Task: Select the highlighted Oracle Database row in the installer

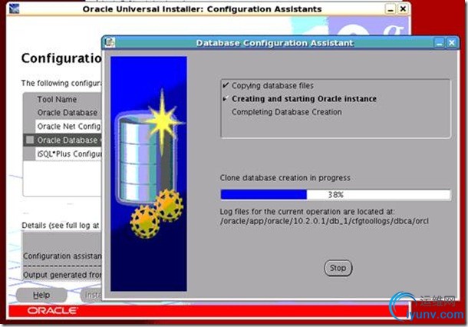Action: click(x=63, y=140)
